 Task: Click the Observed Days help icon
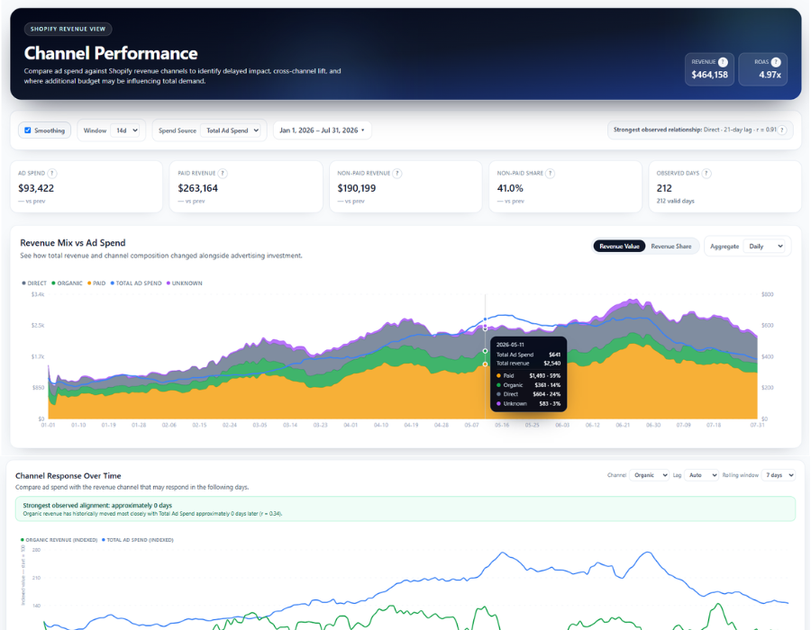[x=706, y=174]
